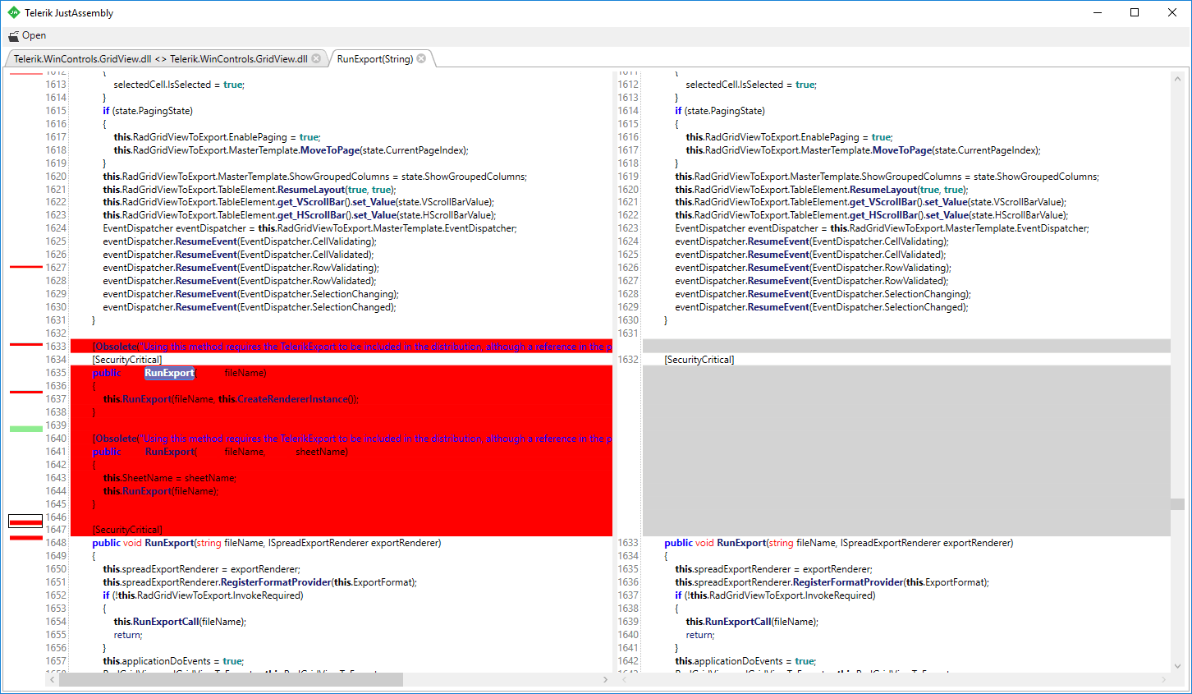Click the left pane horizontal scroll right arrow

coord(606,679)
